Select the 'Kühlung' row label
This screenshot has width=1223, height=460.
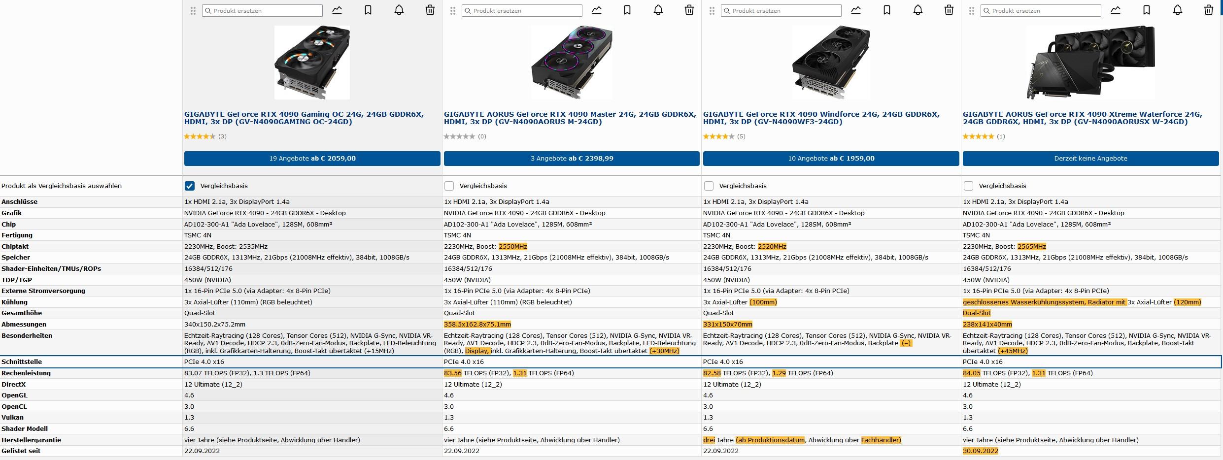(15, 302)
